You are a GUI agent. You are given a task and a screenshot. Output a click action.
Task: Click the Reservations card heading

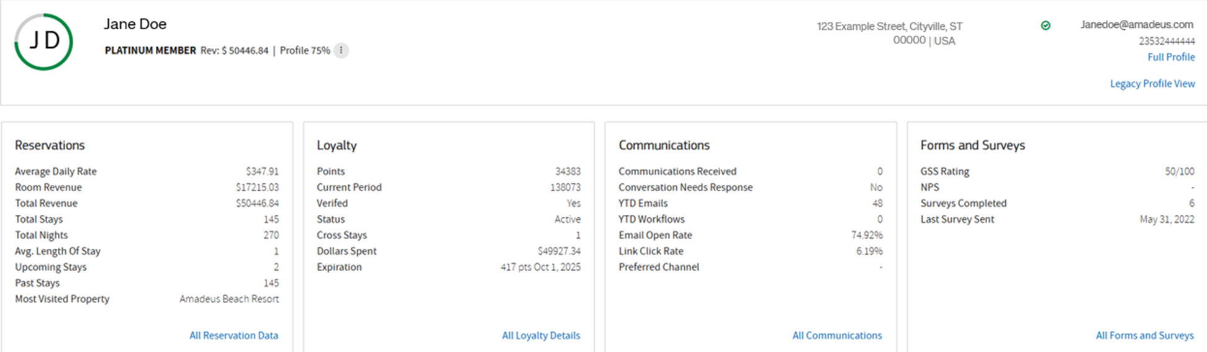(50, 145)
